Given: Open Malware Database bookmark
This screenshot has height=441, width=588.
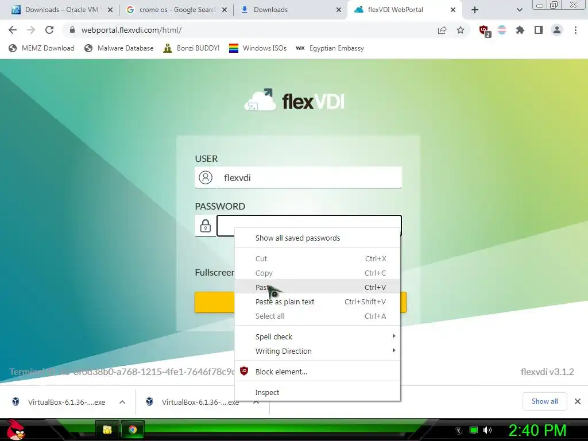Looking at the screenshot, I should point(119,48).
